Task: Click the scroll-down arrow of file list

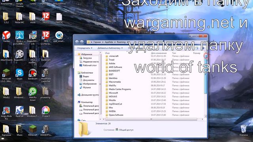Action: [206, 116]
